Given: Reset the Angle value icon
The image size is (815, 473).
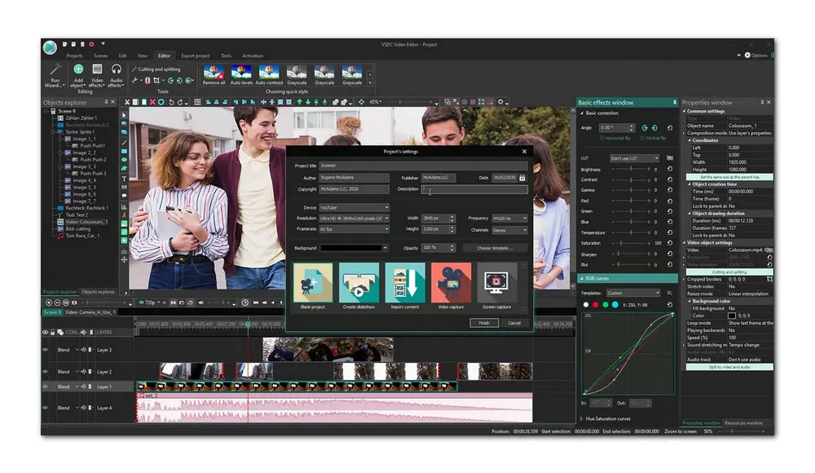Looking at the screenshot, I should coord(669,127).
